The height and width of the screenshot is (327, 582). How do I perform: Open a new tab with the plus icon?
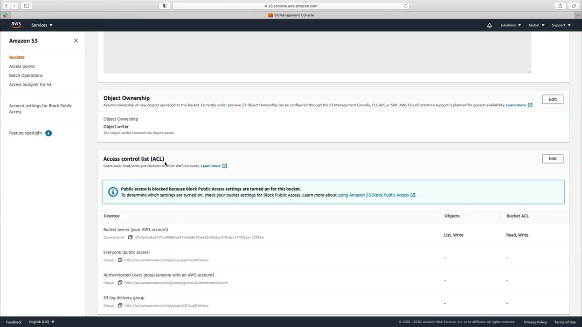coord(578,15)
